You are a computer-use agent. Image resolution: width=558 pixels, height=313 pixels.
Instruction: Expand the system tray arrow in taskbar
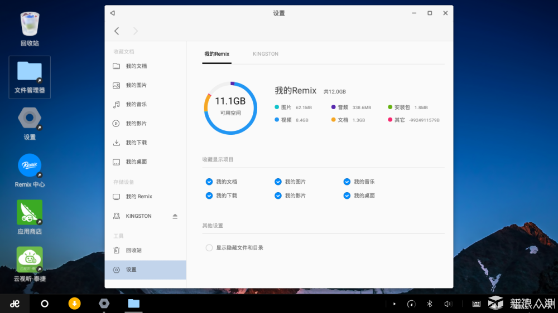pos(395,304)
